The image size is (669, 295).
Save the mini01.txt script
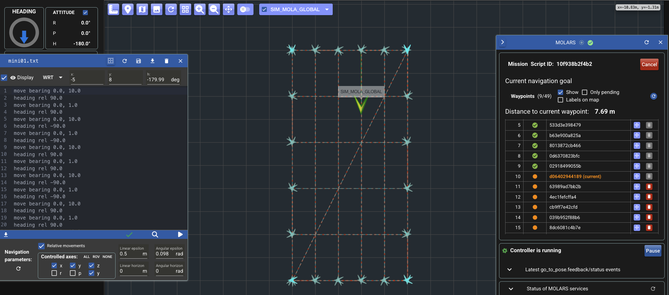point(138,61)
